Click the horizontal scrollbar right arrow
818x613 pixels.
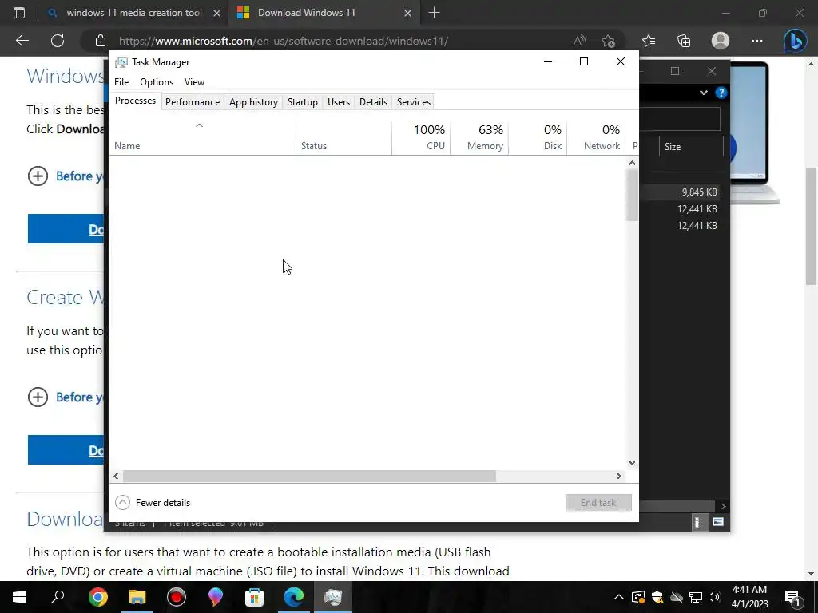tap(619, 476)
